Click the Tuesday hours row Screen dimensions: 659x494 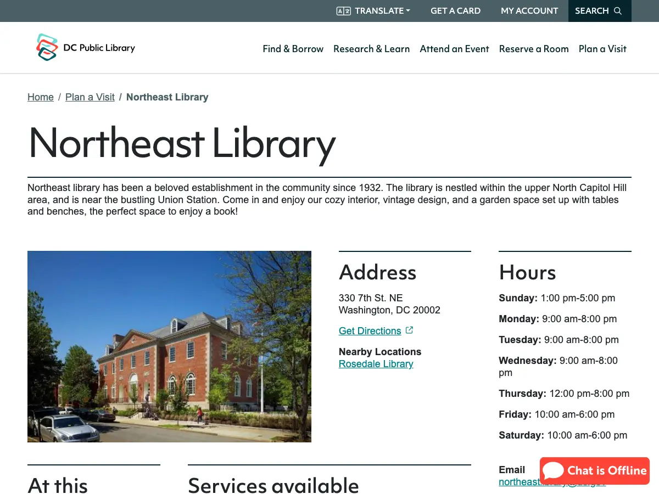click(559, 340)
